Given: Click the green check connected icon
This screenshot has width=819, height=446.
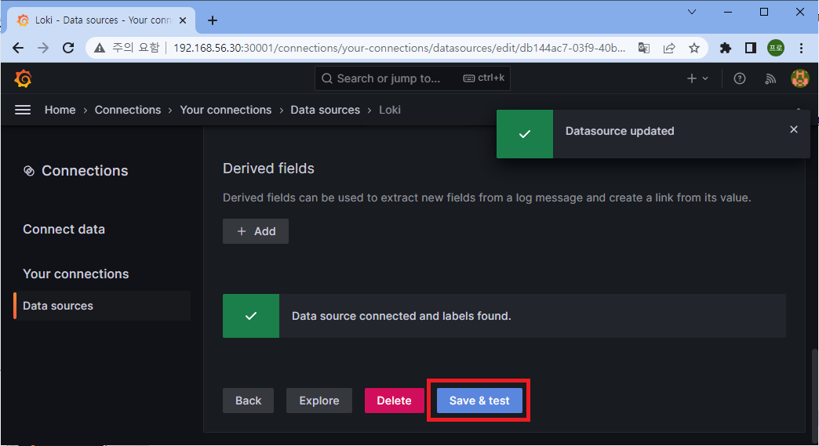Looking at the screenshot, I should pos(251,316).
